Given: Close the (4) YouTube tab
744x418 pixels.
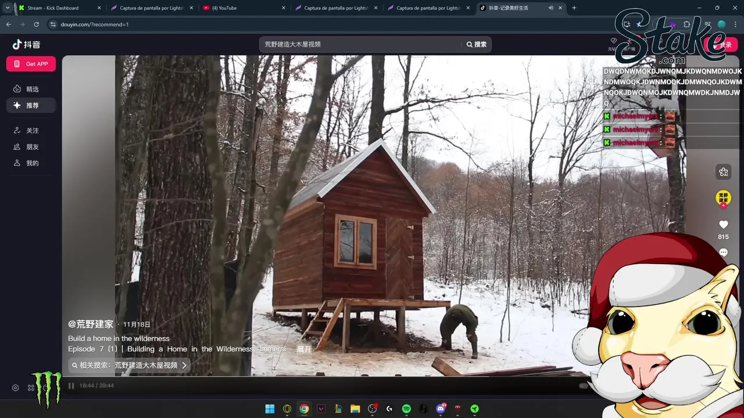Looking at the screenshot, I should pos(284,8).
